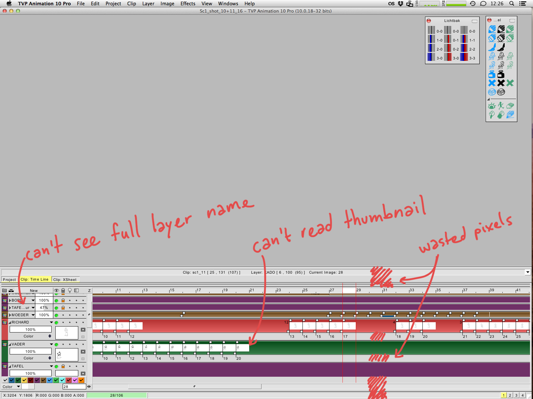The image size is (533, 399).
Task: Open the Windows menu
Action: (x=228, y=4)
